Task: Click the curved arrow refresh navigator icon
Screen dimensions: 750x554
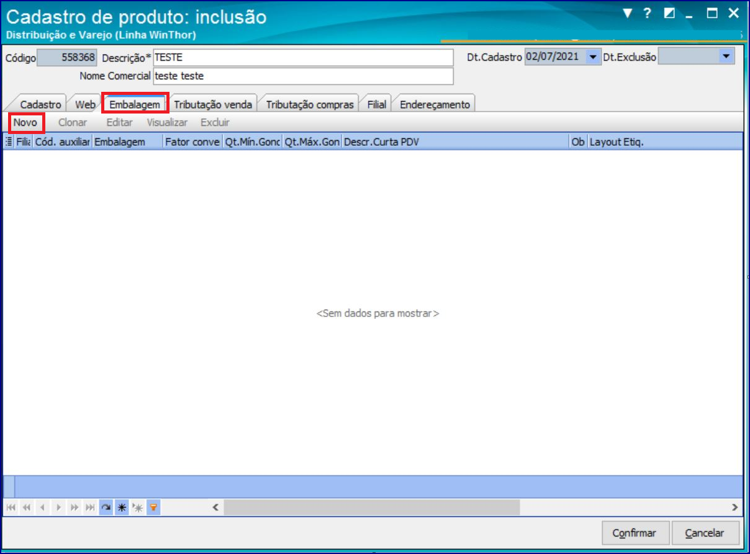Action: point(107,507)
